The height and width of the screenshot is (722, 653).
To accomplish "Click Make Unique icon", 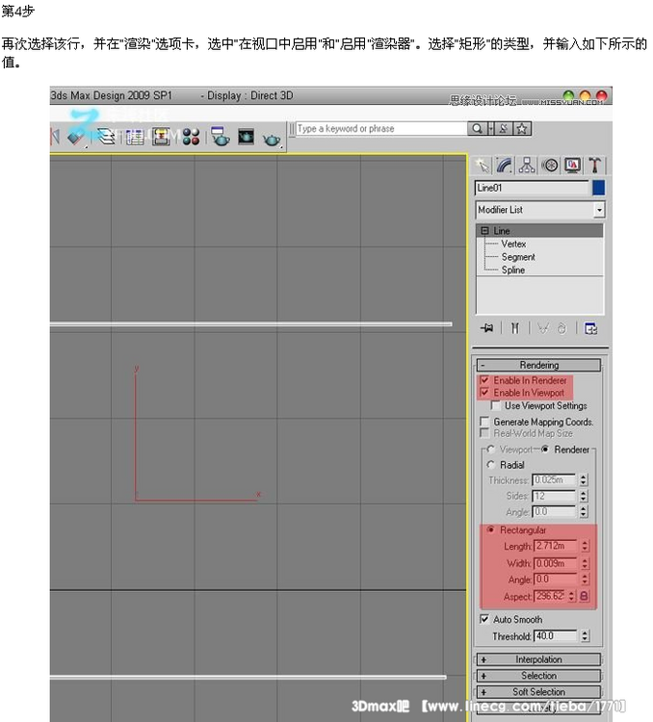I will coord(543,328).
